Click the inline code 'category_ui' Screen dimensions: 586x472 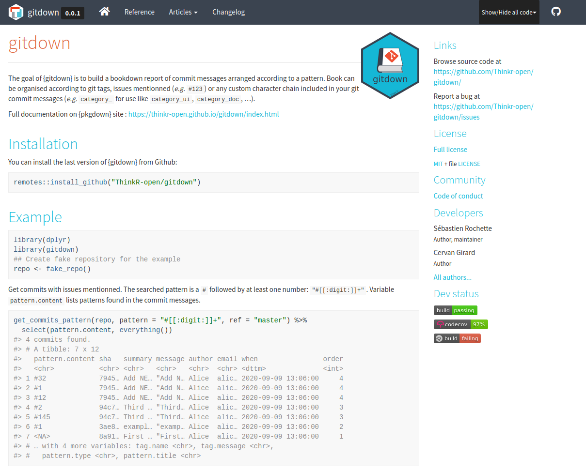(x=171, y=99)
